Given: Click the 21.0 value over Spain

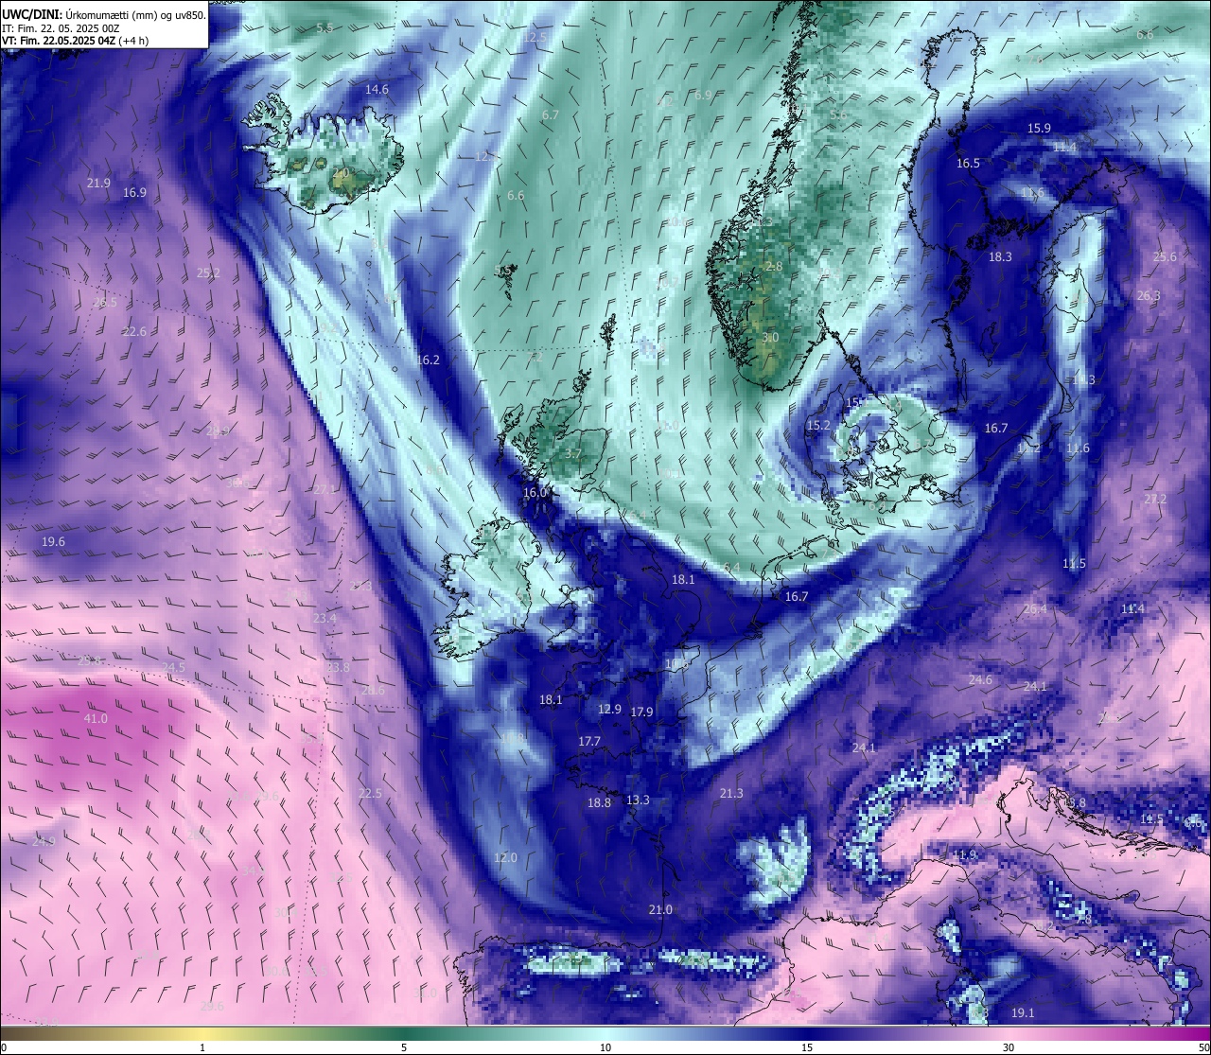Looking at the screenshot, I should [x=660, y=910].
